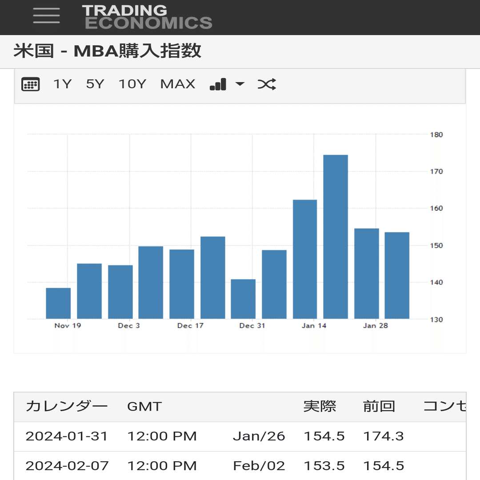The width and height of the screenshot is (480, 480).
Task: Click the GMT column header
Action: [144, 407]
